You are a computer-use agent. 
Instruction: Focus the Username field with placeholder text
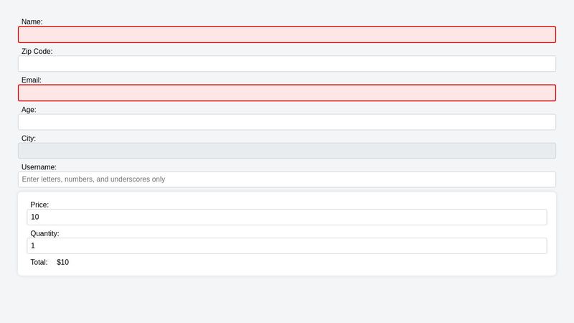tap(287, 179)
